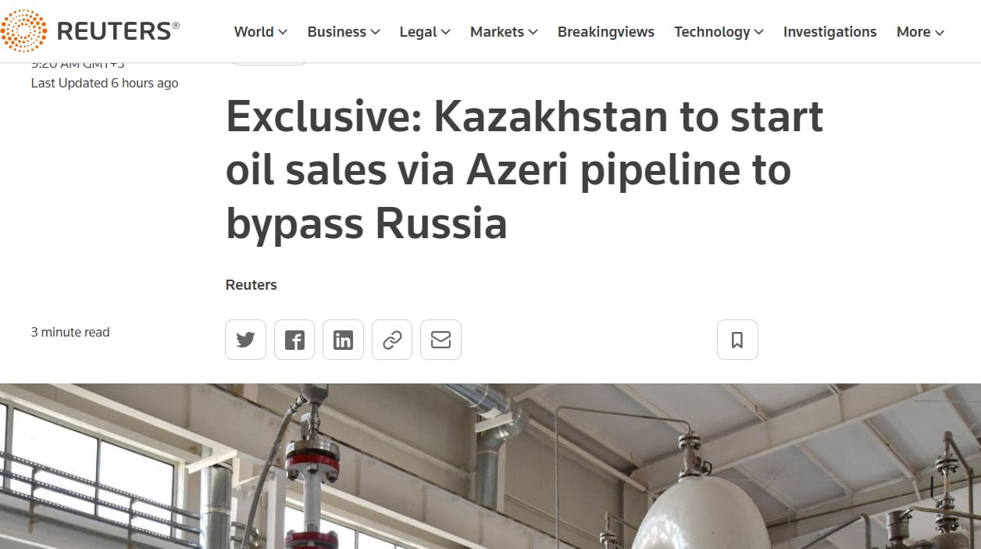This screenshot has width=981, height=549.
Task: Expand the Business dropdown
Action: 343,32
